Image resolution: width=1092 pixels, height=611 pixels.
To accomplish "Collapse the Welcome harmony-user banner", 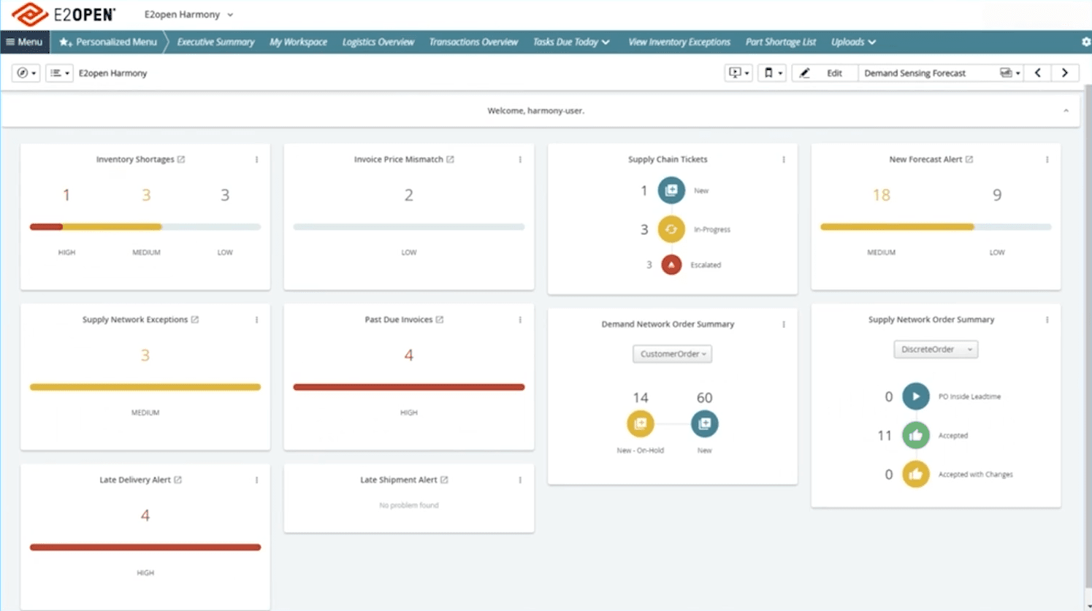I will 1065,110.
